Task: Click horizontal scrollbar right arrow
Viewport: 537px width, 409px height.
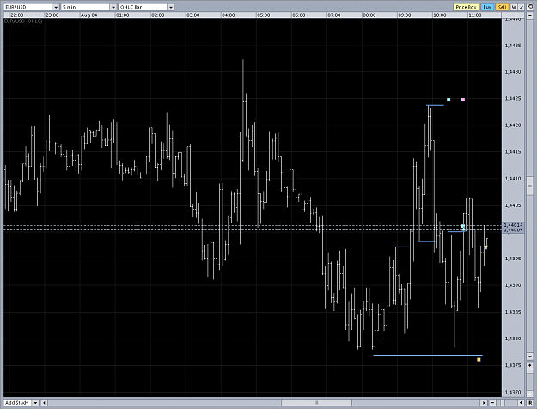Action: pyautogui.click(x=484, y=403)
